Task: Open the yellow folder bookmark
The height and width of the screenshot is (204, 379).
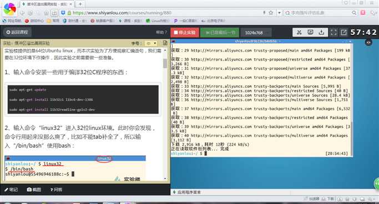Action: (53, 21)
